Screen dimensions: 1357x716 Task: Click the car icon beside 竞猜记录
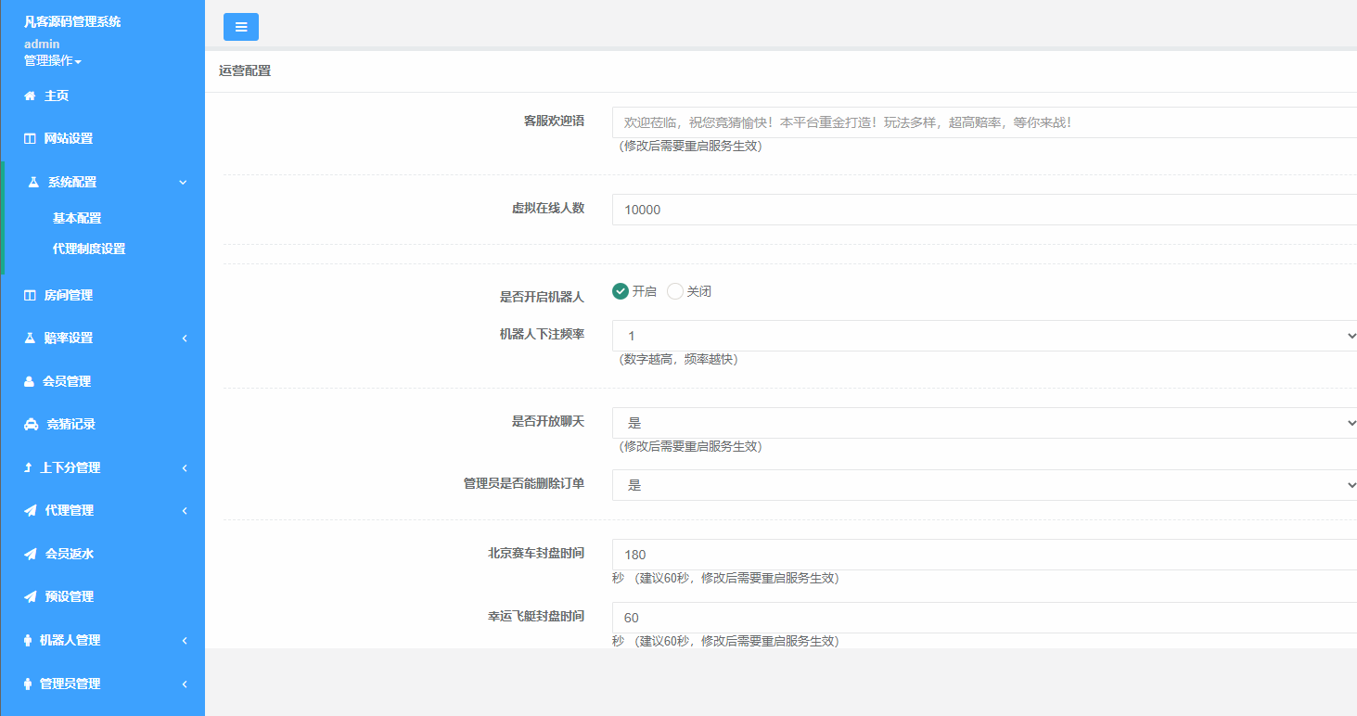[31, 425]
